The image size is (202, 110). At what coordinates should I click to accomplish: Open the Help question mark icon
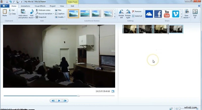pyautogui.click(x=199, y=6)
